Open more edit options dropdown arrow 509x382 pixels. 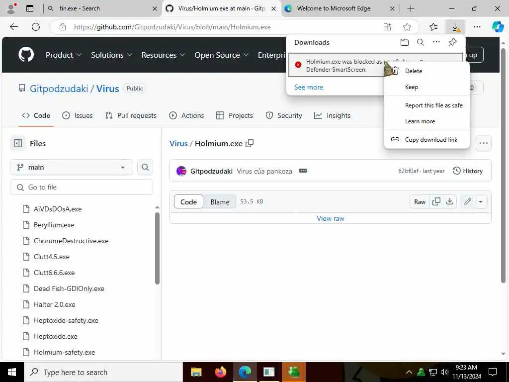tap(481, 202)
